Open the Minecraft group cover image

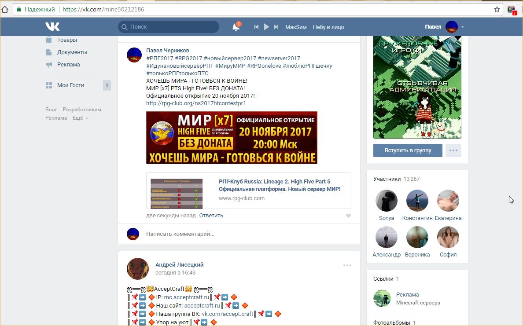[417, 88]
